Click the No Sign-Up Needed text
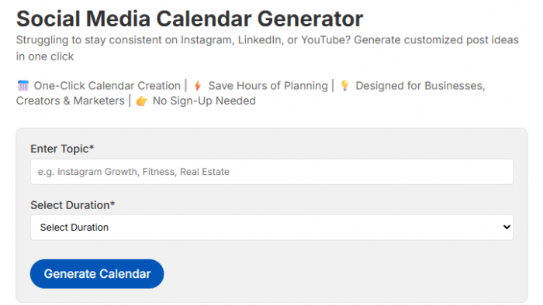Screen dimensions: 543x305 [204, 101]
